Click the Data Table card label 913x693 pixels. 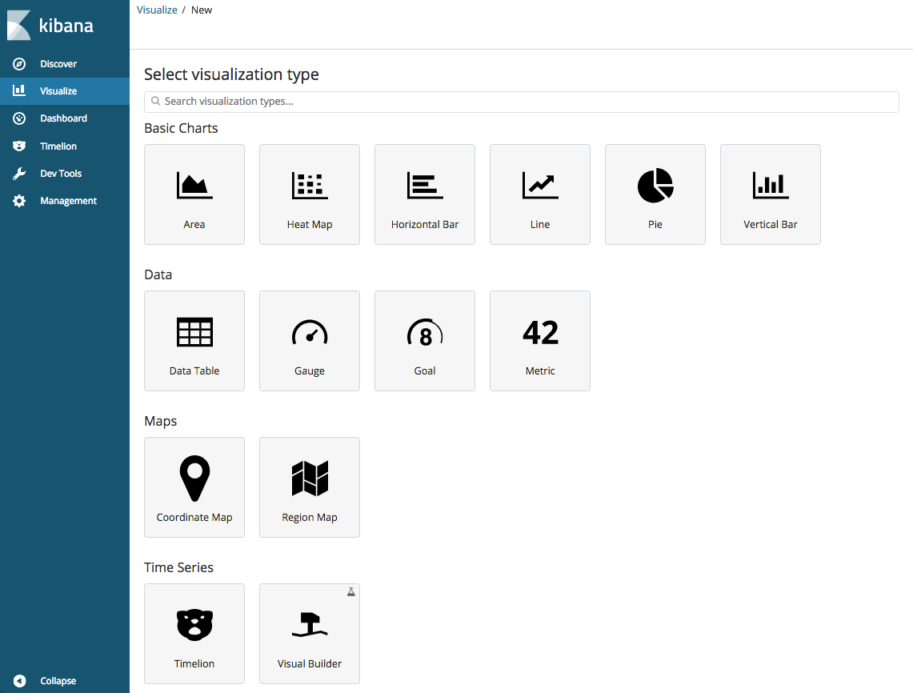[x=194, y=371]
